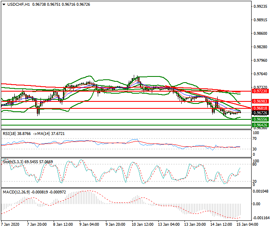Select the green 0.96556 support label

(x=260, y=119)
